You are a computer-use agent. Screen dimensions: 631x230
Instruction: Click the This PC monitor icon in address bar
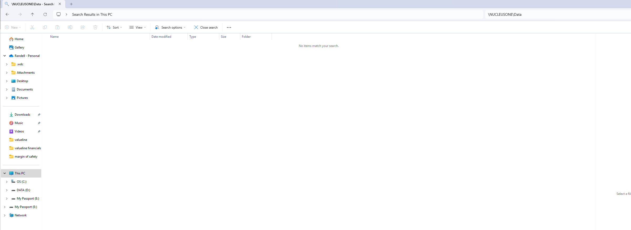click(59, 14)
